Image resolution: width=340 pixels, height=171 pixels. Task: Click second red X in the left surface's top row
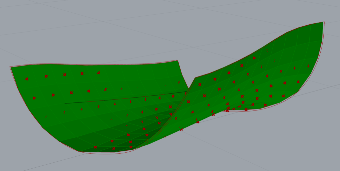pos(46,76)
